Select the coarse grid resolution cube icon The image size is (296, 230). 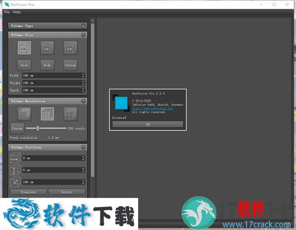70,114
